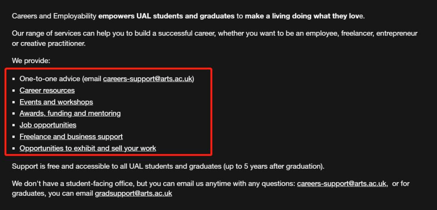Click the gradsupport@arts.ac.uk email link
This screenshot has height=210, width=437.
(x=134, y=193)
